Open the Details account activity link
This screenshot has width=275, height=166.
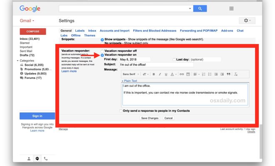point(251,132)
